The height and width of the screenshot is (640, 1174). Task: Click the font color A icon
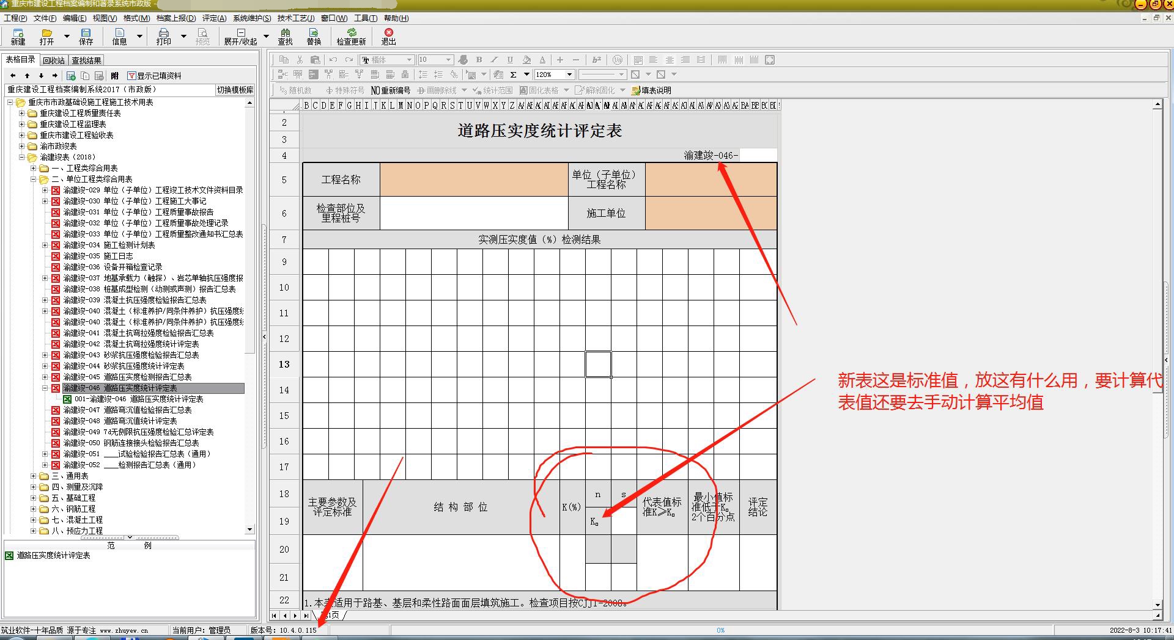(x=542, y=60)
